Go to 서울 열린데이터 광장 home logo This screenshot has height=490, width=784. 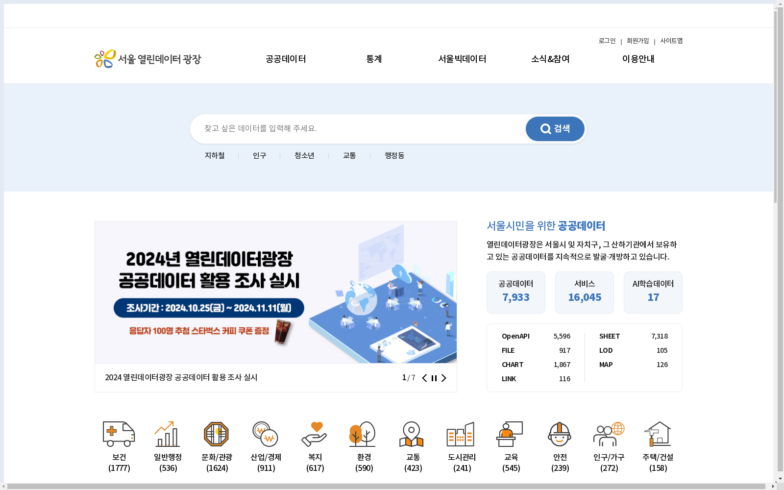(148, 59)
